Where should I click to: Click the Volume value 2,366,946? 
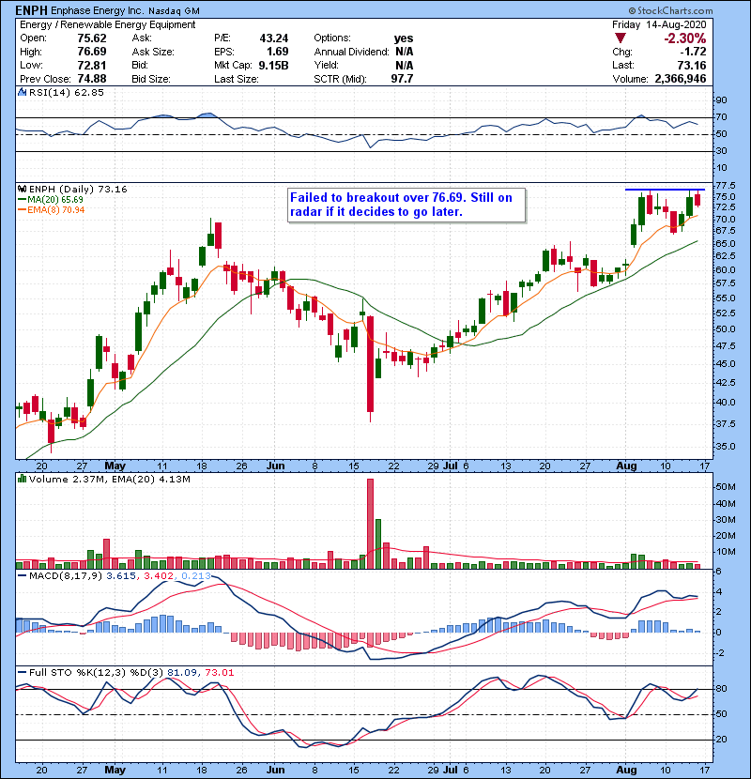pyautogui.click(x=681, y=79)
